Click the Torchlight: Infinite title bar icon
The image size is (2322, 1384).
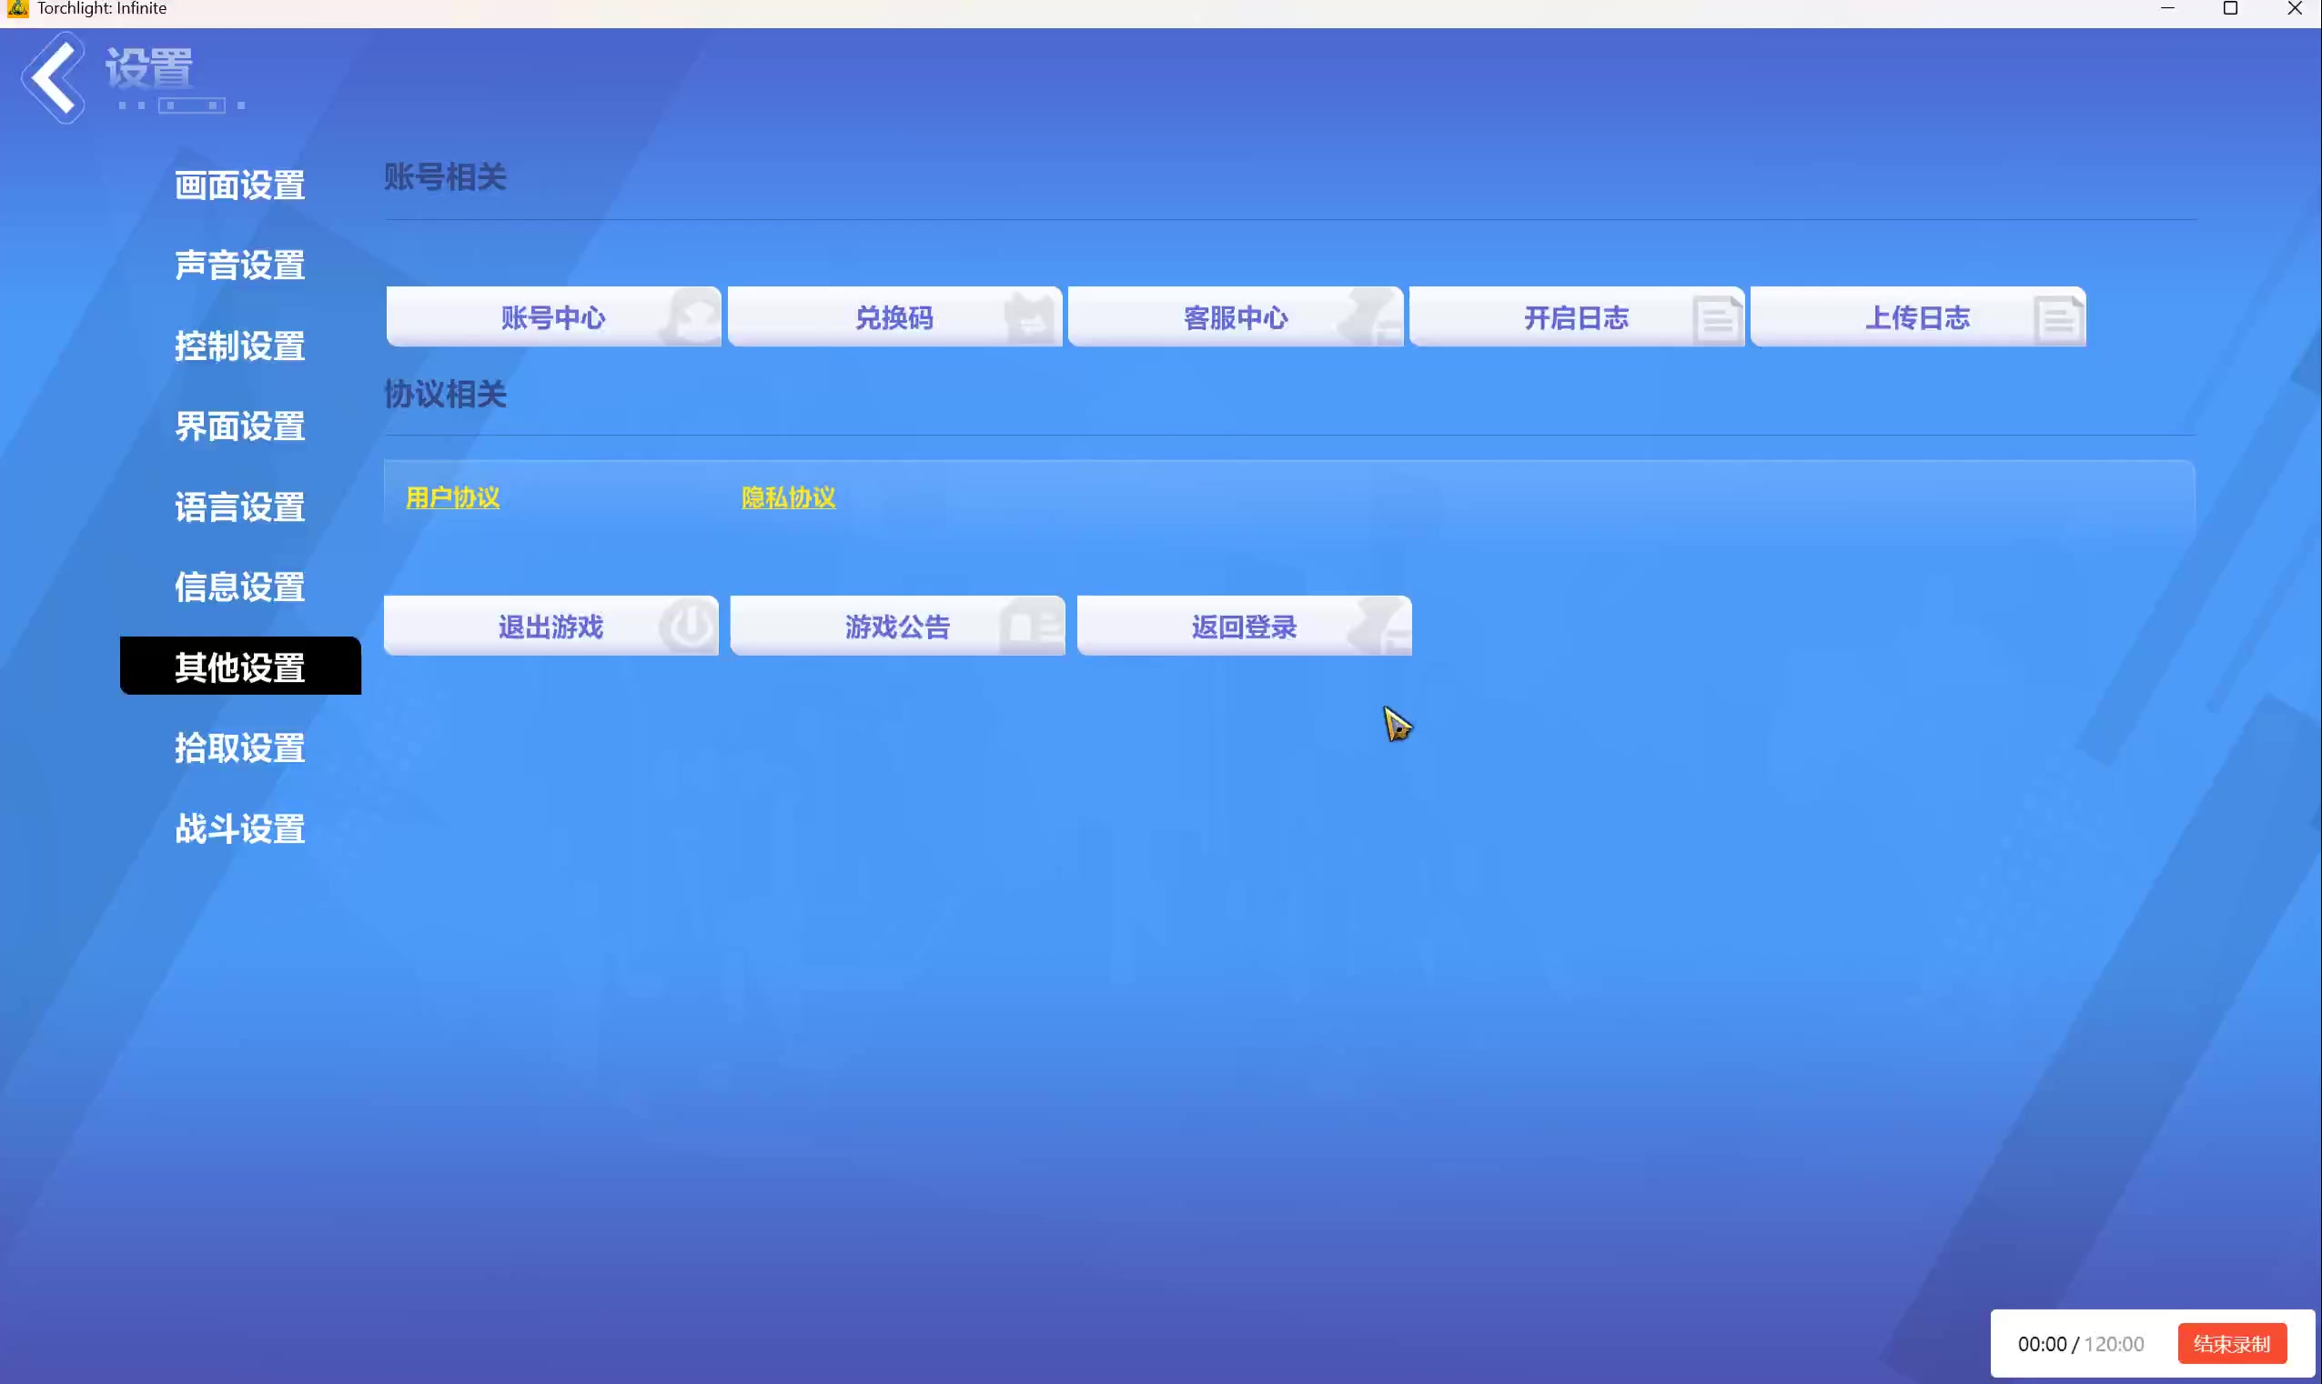16,9
